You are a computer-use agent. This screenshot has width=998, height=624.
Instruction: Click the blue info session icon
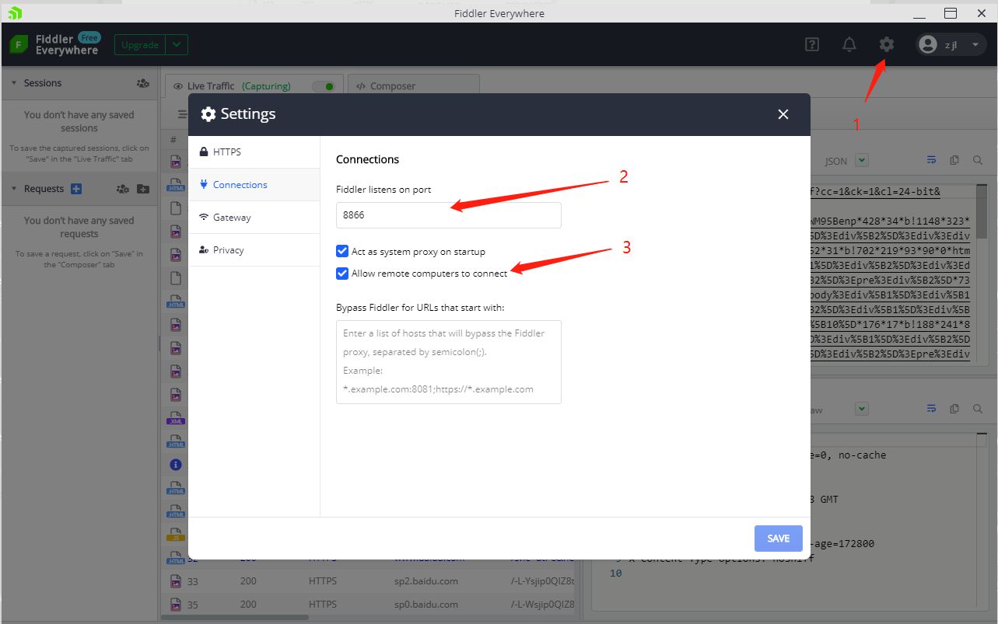[x=176, y=465]
